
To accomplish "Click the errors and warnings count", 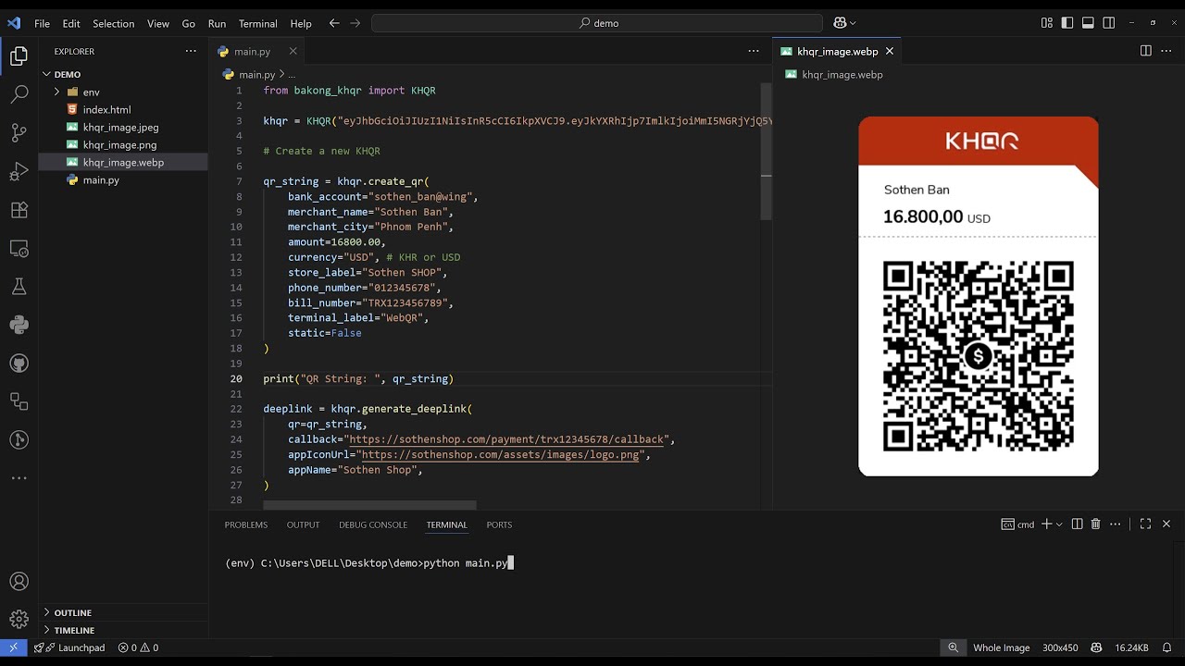I will (x=138, y=647).
